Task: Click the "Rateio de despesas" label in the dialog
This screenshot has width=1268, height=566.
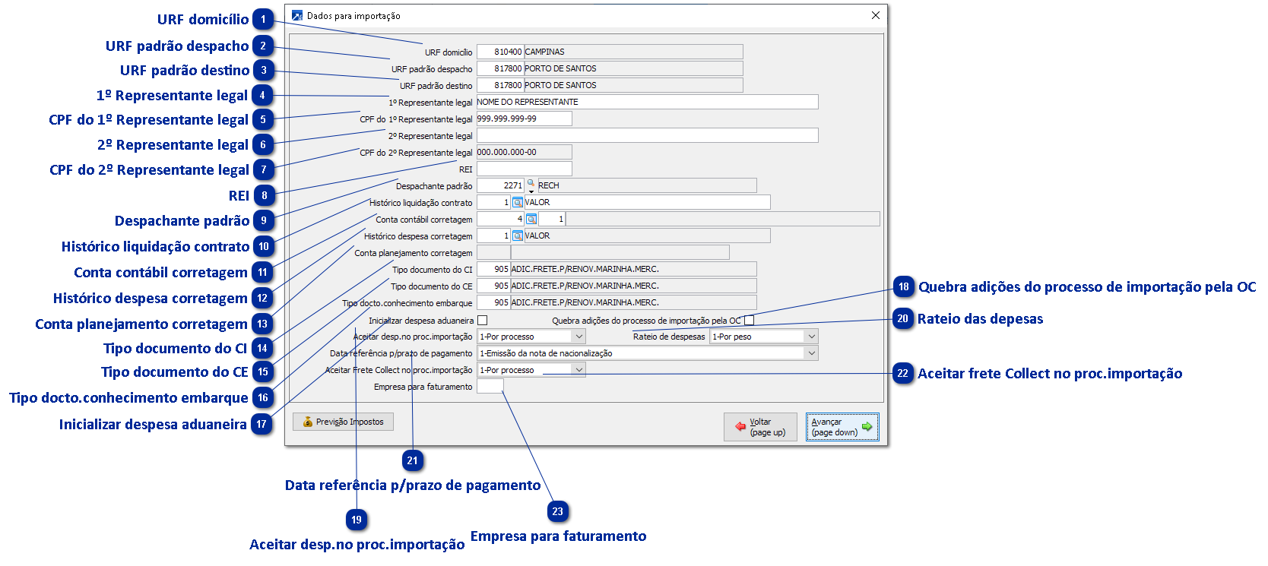Action: (x=669, y=337)
